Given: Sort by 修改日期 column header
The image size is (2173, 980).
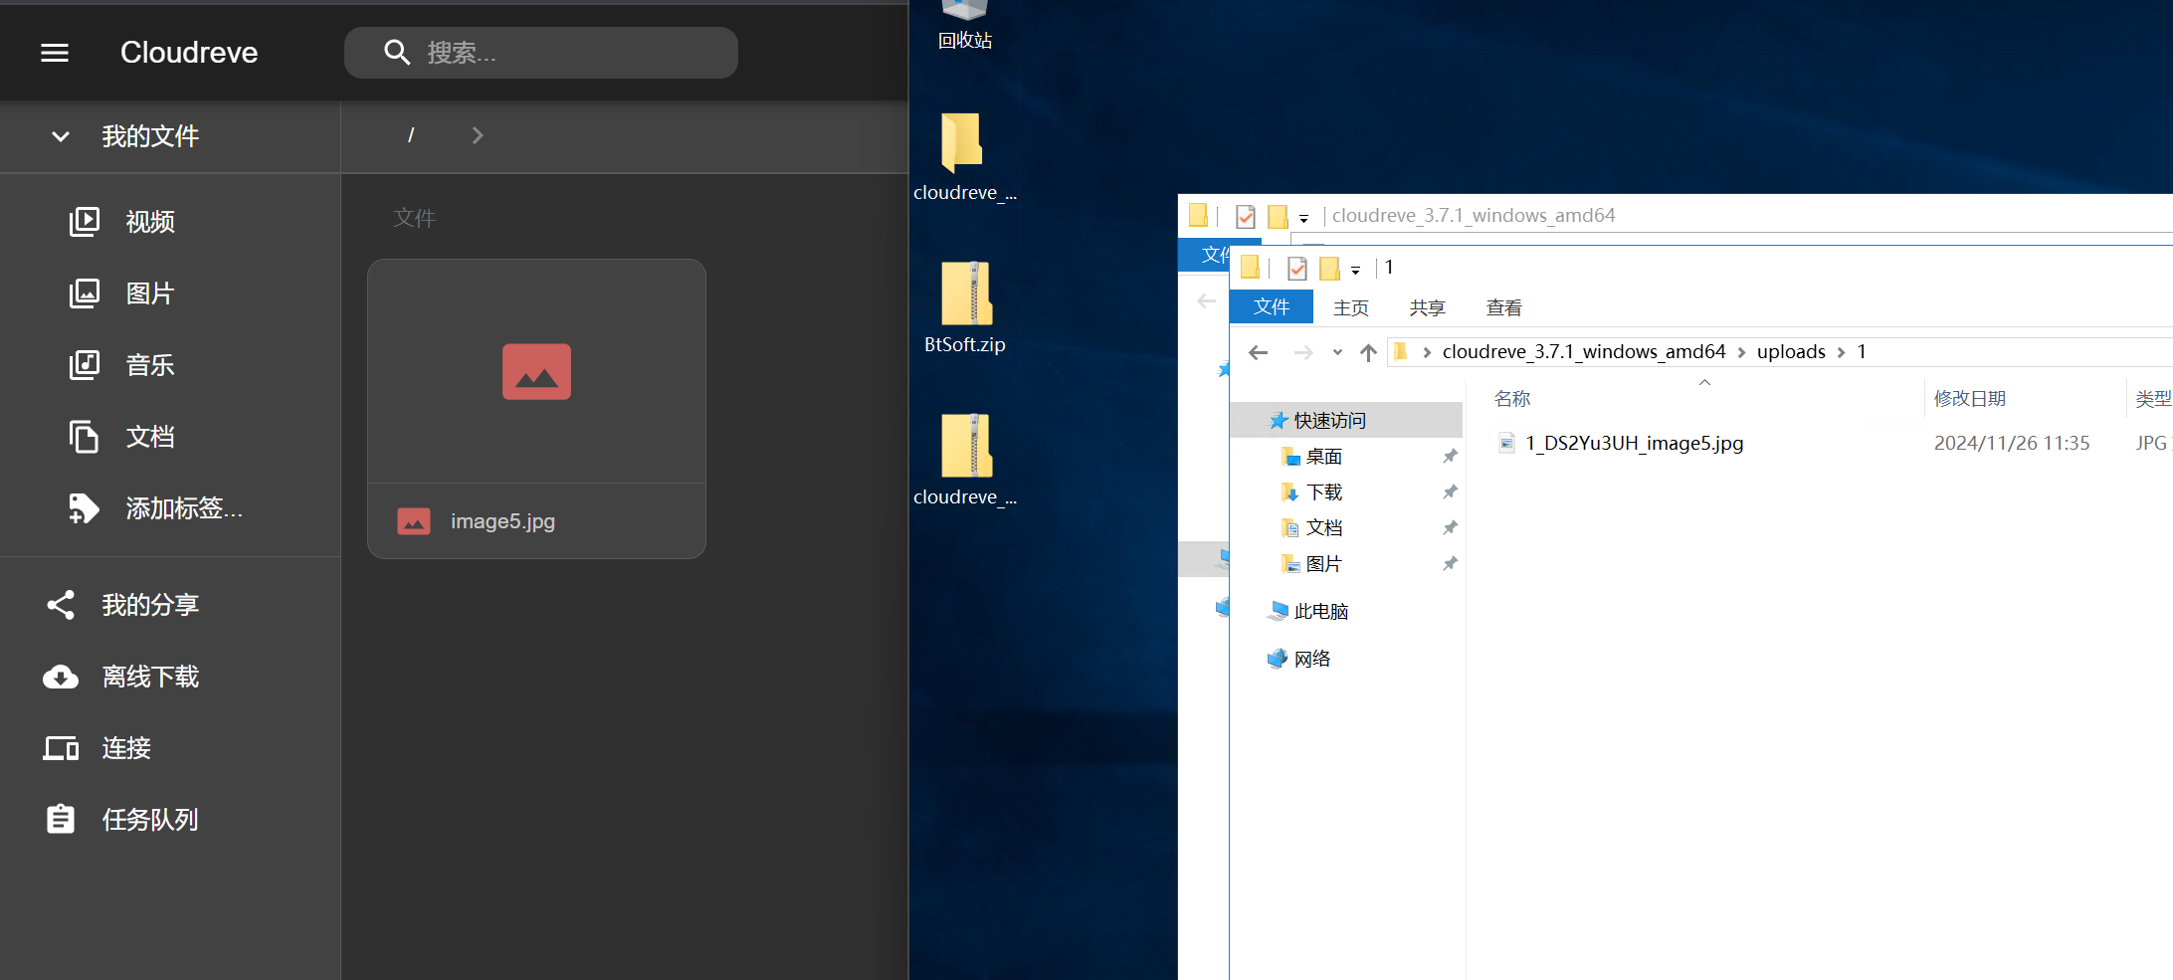Looking at the screenshot, I should [x=1970, y=399].
